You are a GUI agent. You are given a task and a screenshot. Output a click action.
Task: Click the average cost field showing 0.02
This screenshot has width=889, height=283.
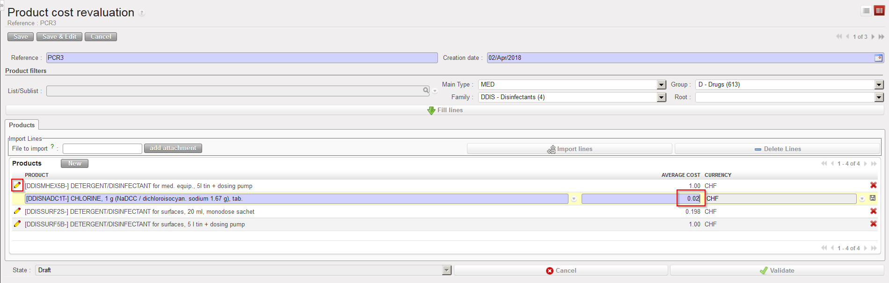click(x=641, y=199)
